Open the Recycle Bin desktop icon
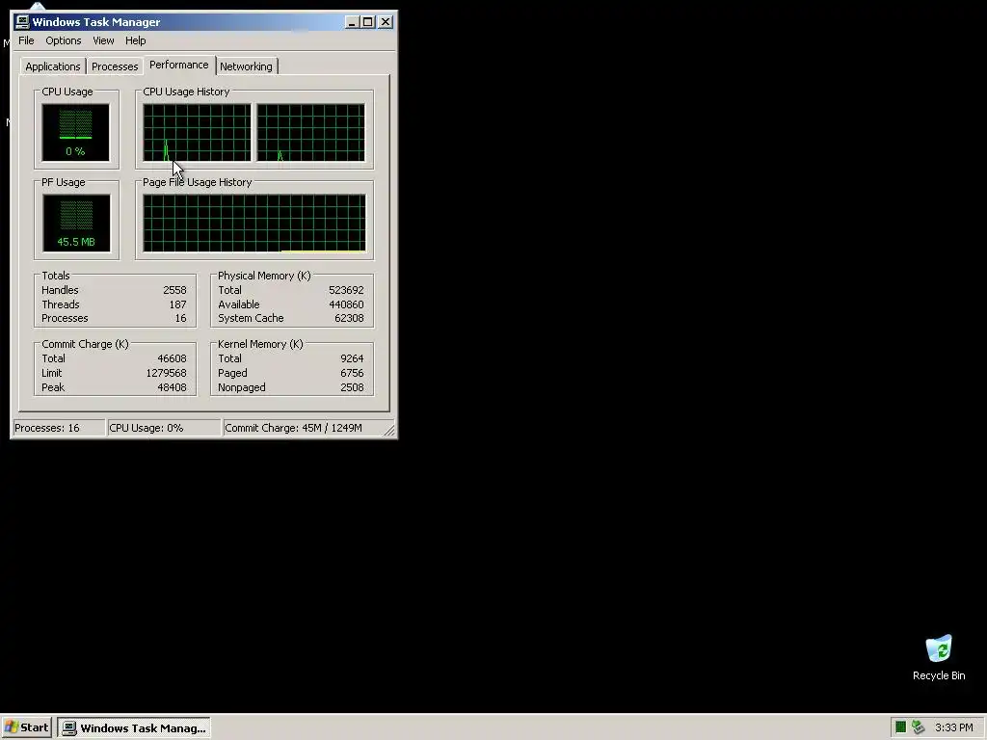This screenshot has width=987, height=740. [x=939, y=658]
